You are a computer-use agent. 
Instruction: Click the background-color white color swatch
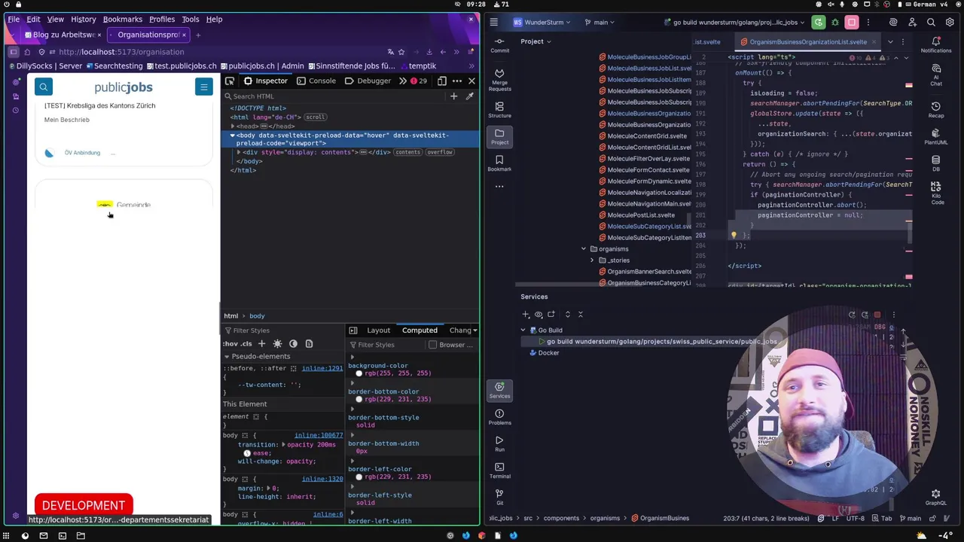point(359,373)
